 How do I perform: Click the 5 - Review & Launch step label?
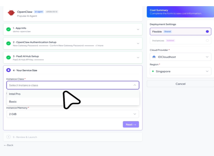point(25,137)
